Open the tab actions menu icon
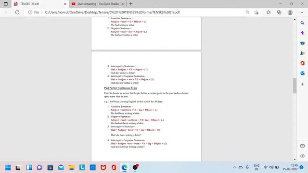The height and width of the screenshot is (173, 308). 6,4
